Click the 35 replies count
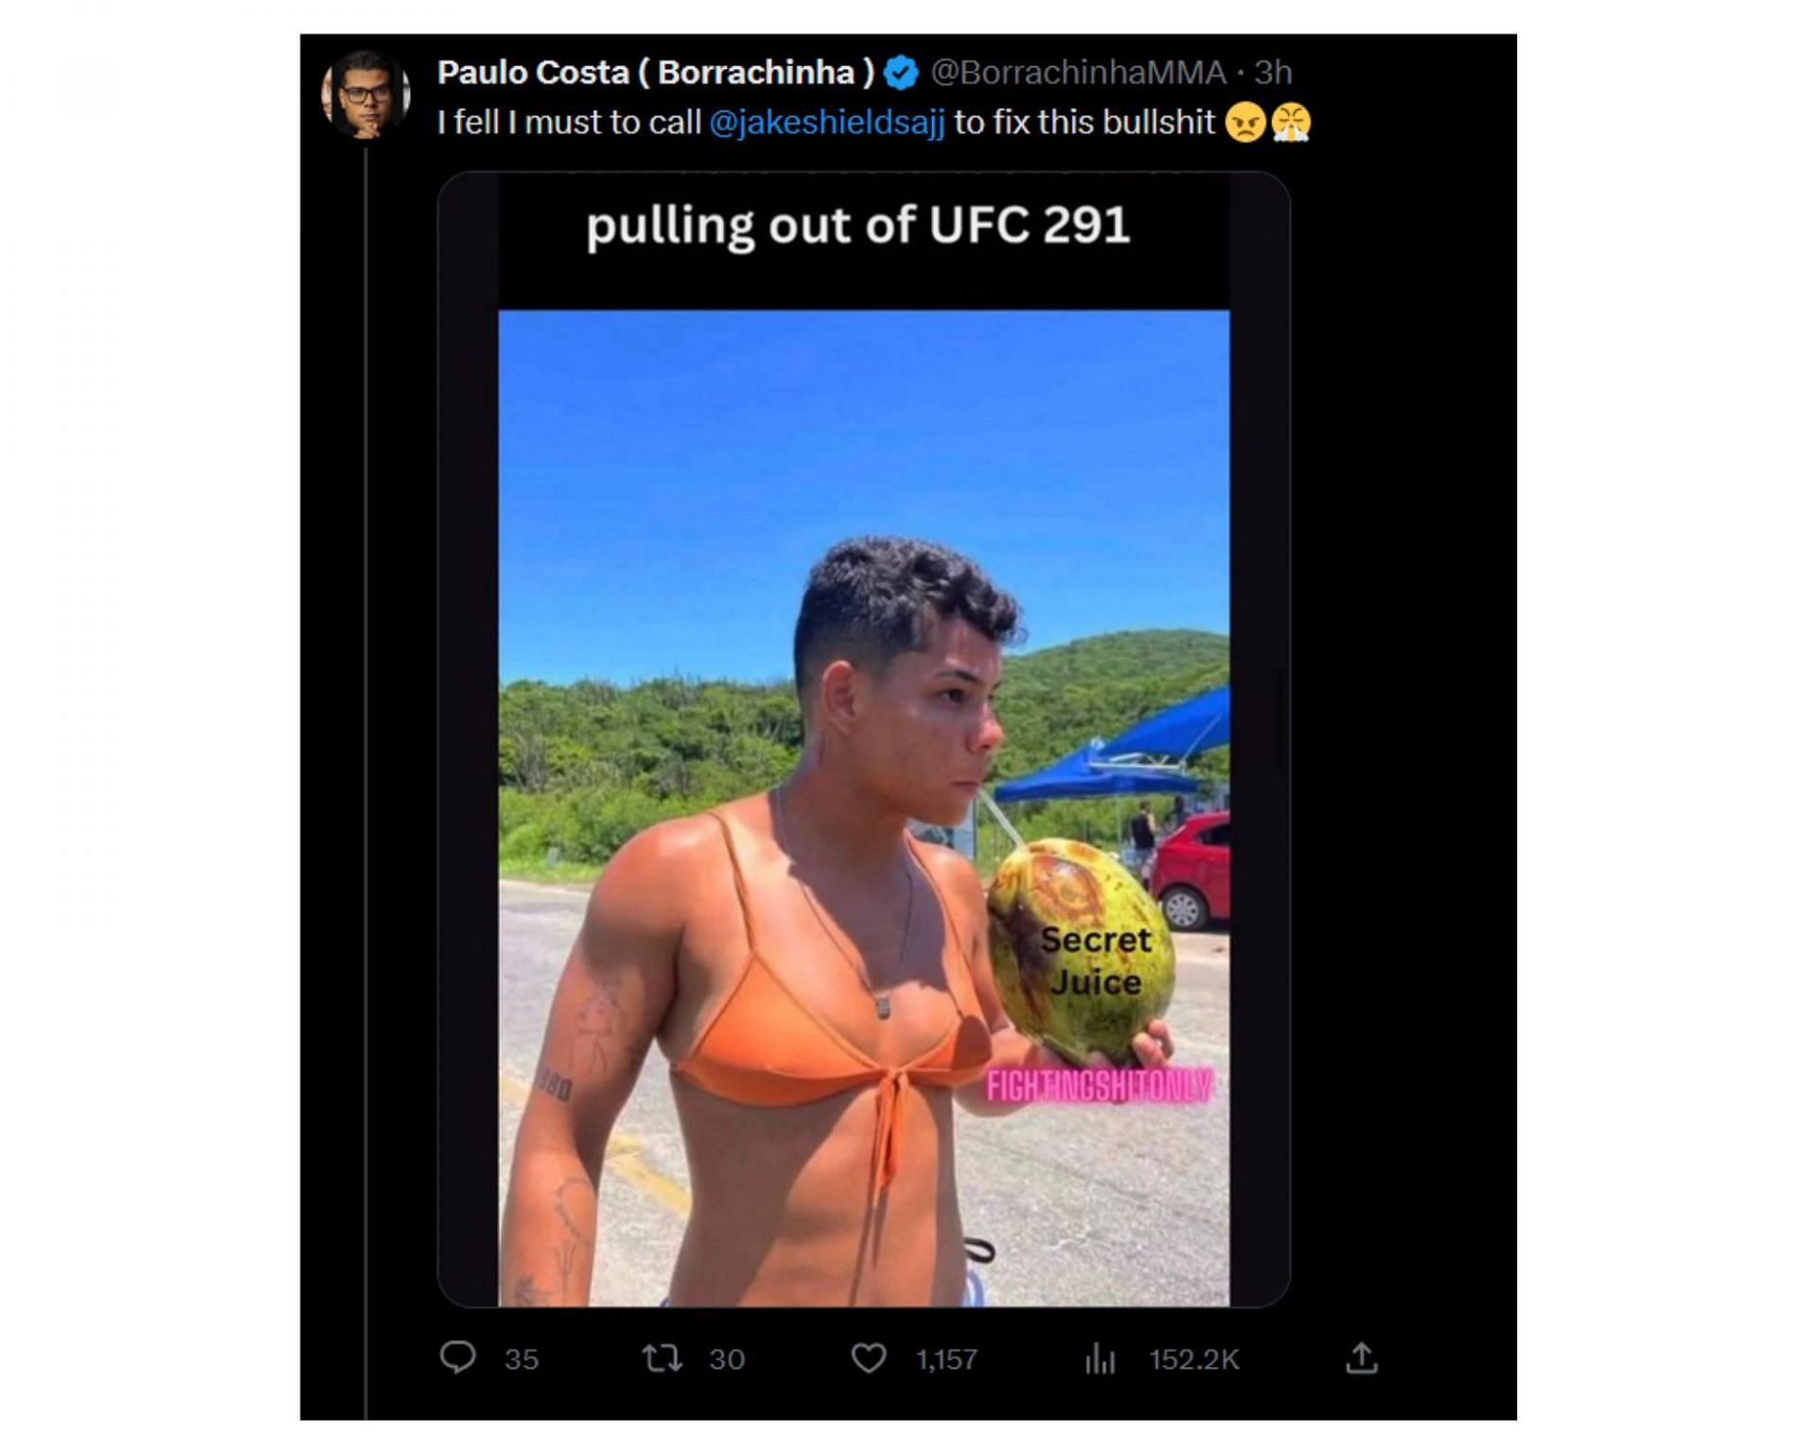 [521, 1359]
